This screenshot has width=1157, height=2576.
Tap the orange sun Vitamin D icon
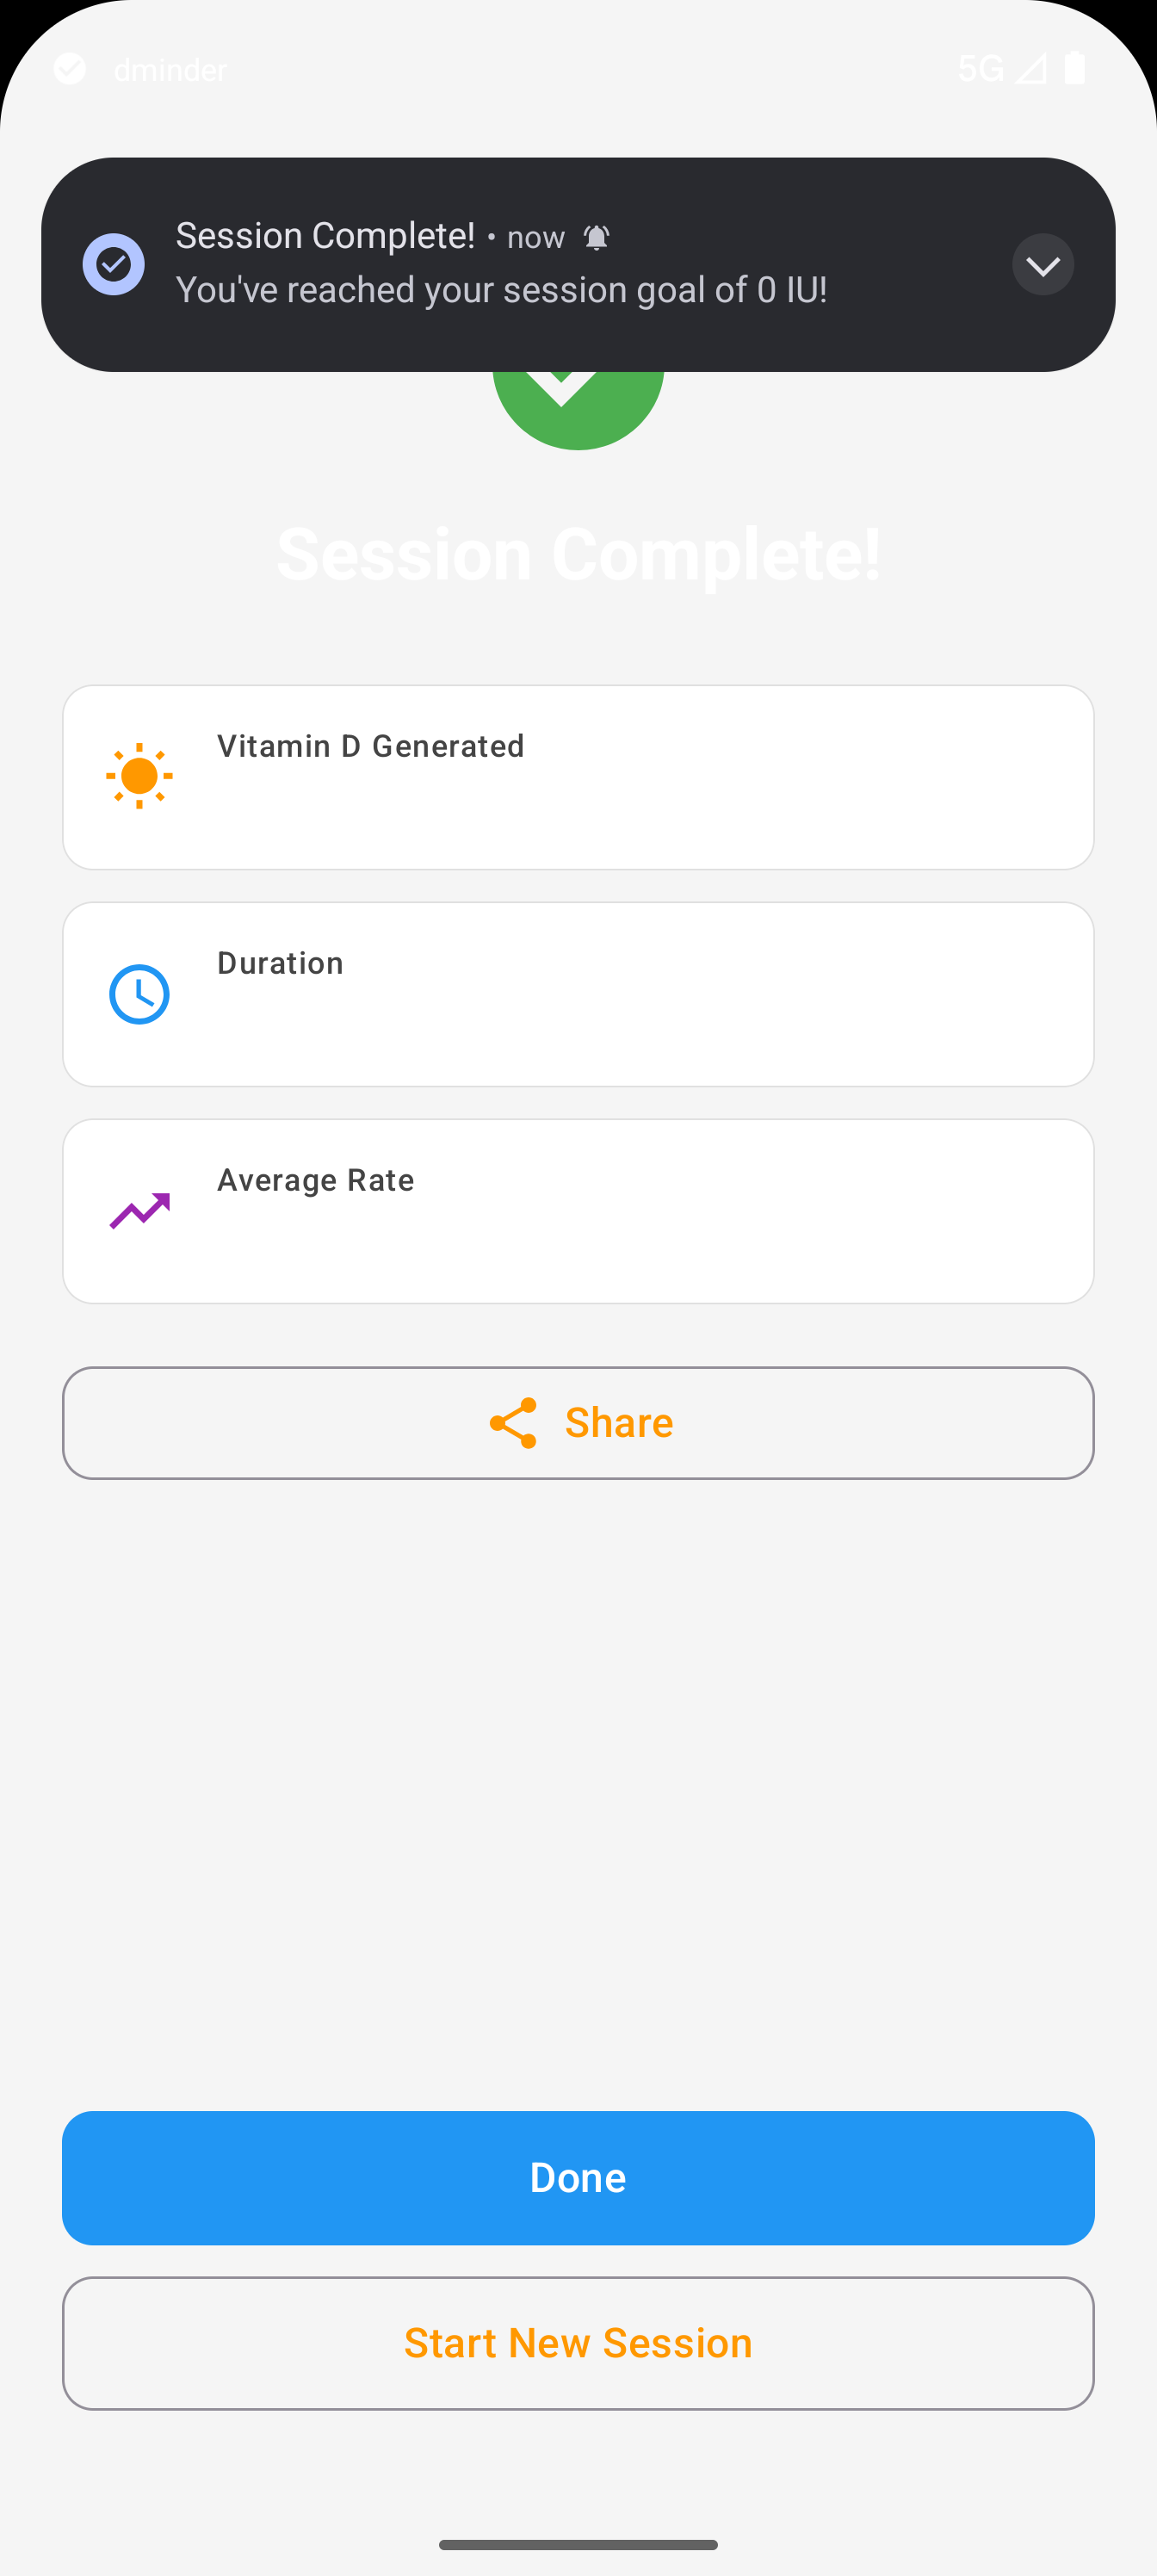tap(139, 776)
